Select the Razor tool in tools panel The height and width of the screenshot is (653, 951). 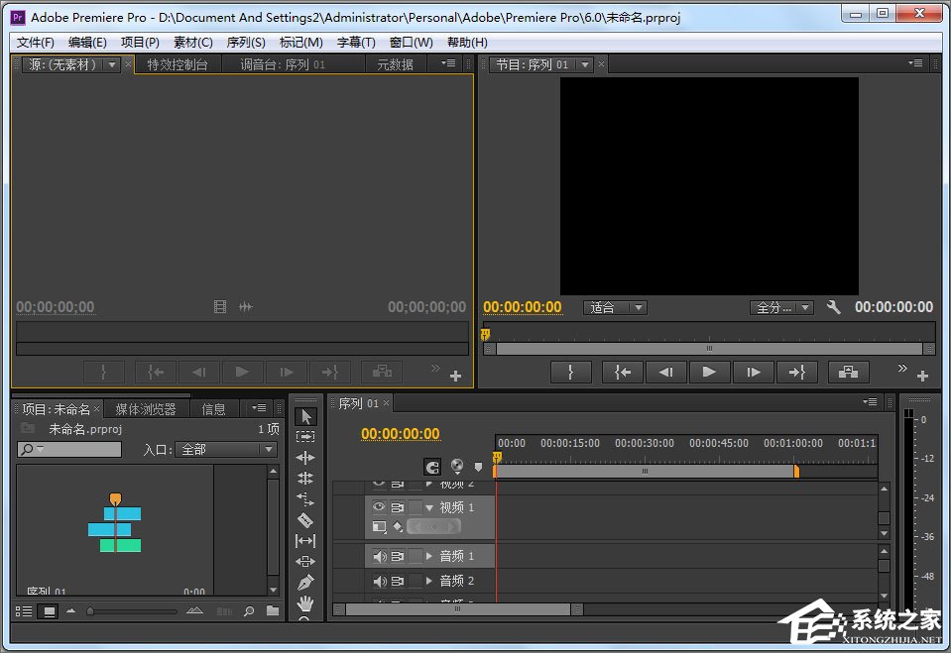click(x=305, y=519)
